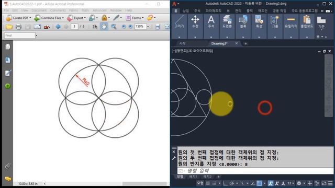Toggle ortho mode in AutoCAD status bar
The height and width of the screenshot is (188, 335).
pyautogui.click(x=225, y=183)
